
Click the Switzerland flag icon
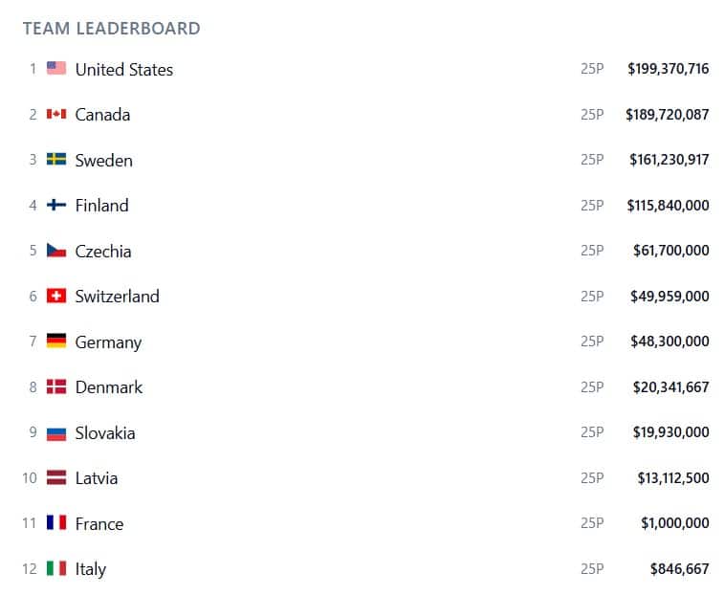56,297
